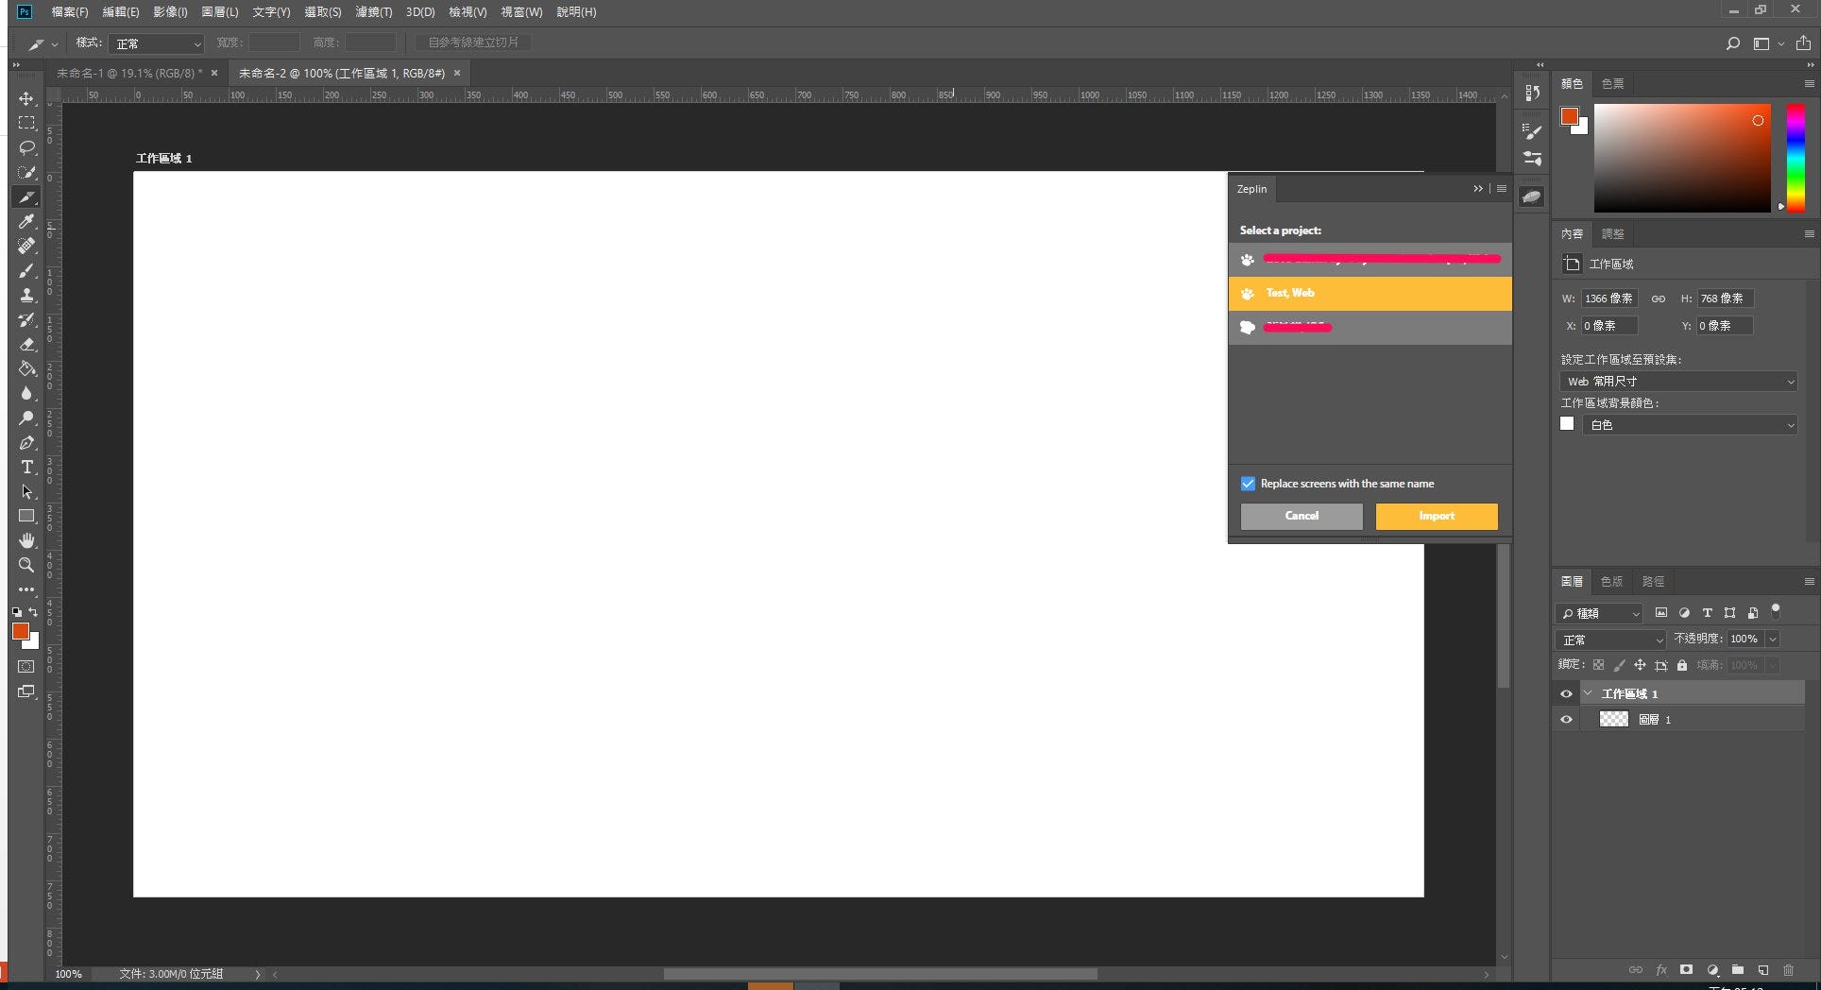Screen dimensions: 1821x990
Task: Toggle the width-height link constraint
Action: pos(1659,299)
